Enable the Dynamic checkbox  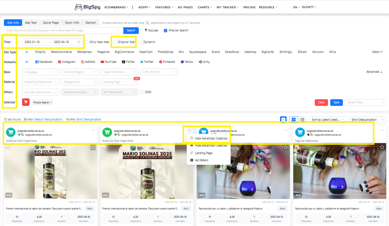click(140, 42)
